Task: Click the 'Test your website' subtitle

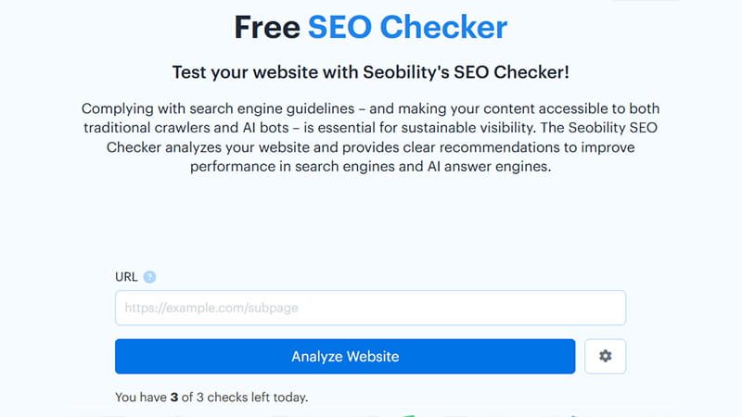Action: click(370, 72)
